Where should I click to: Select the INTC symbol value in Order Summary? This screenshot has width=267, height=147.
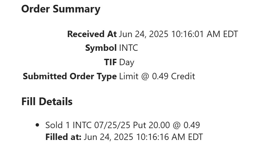[x=128, y=48]
